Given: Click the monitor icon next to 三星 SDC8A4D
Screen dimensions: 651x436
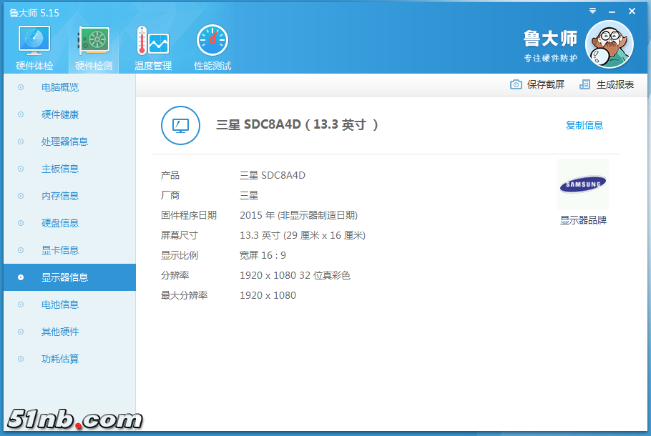Looking at the screenshot, I should click(180, 125).
